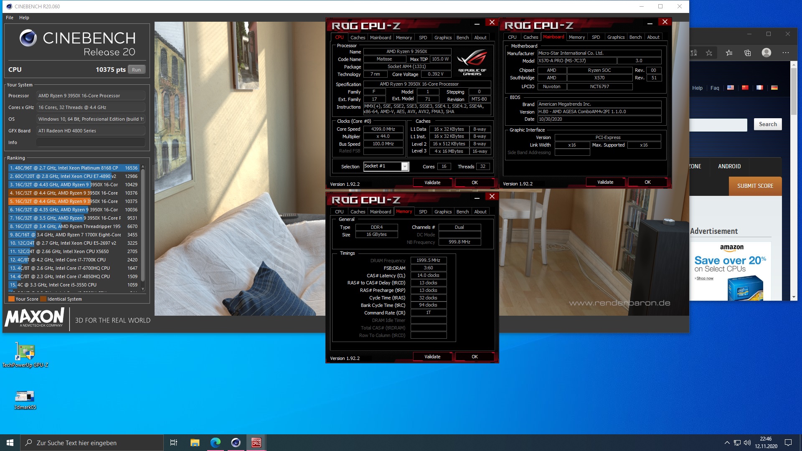Select ranking row 8 Ryzen Threadripper

[74, 226]
